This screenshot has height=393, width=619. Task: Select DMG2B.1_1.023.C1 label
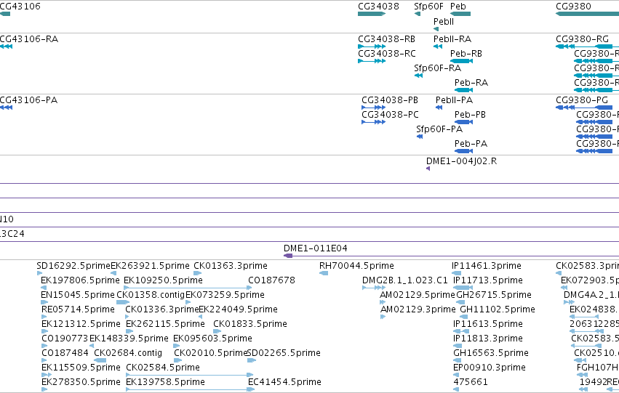(x=405, y=280)
